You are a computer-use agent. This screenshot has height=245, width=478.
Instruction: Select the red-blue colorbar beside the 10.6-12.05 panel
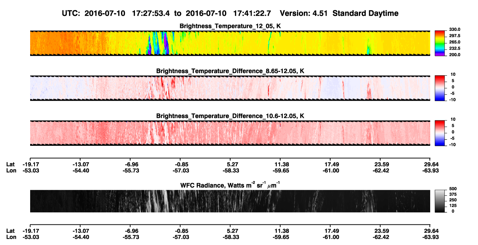coord(440,133)
